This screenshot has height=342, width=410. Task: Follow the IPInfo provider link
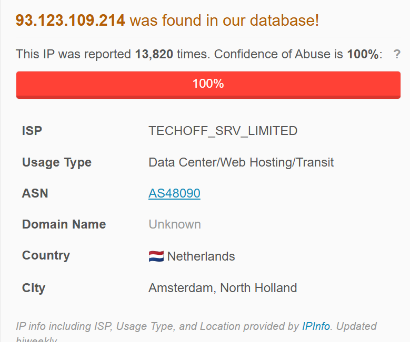tap(316, 326)
